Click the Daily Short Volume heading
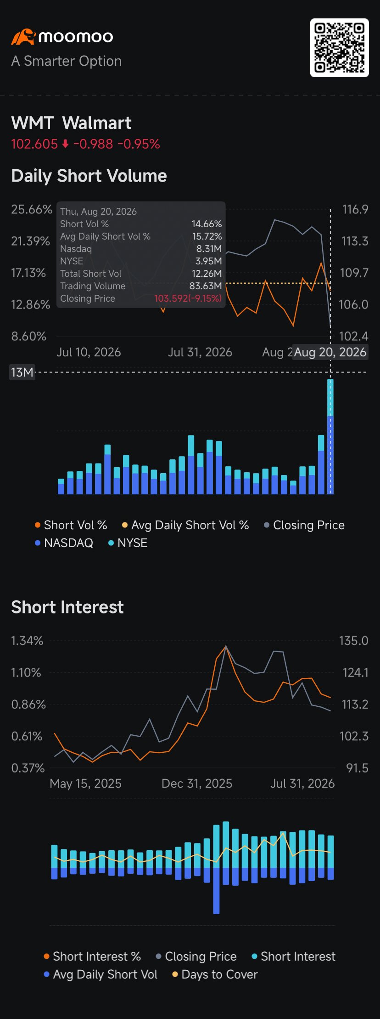 click(89, 176)
